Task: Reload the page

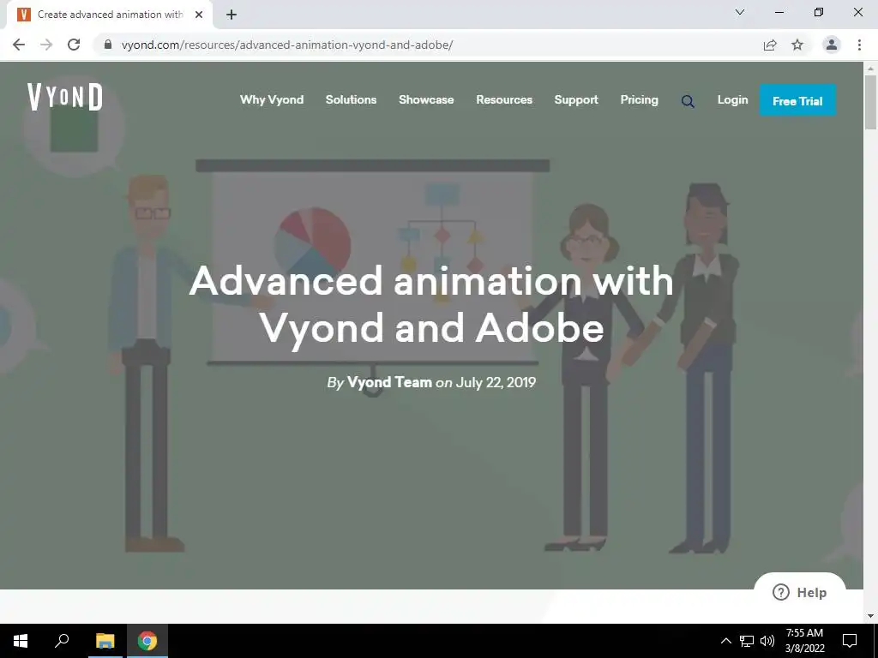Action: 74,45
